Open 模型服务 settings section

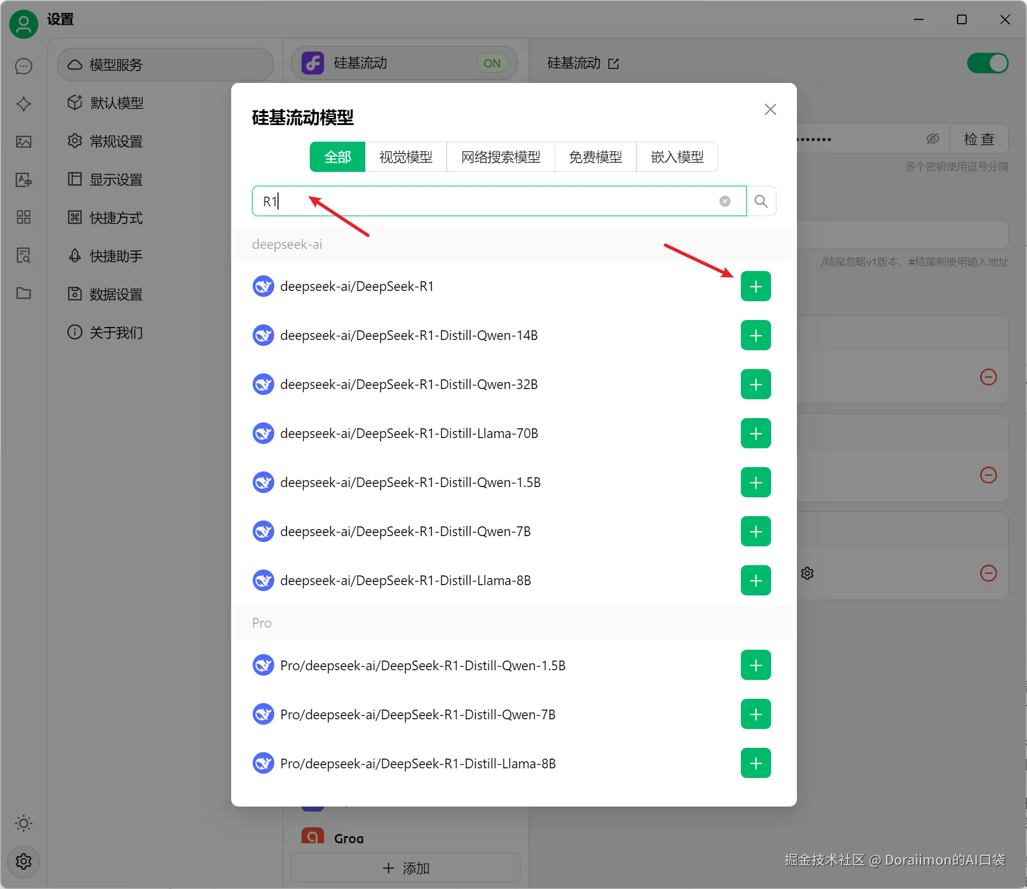click(165, 65)
